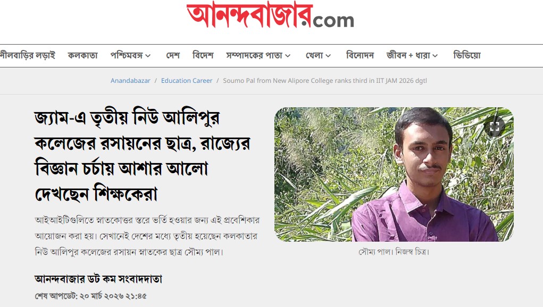Go to the বিদেশ section
The image size is (543, 307).
click(203, 55)
